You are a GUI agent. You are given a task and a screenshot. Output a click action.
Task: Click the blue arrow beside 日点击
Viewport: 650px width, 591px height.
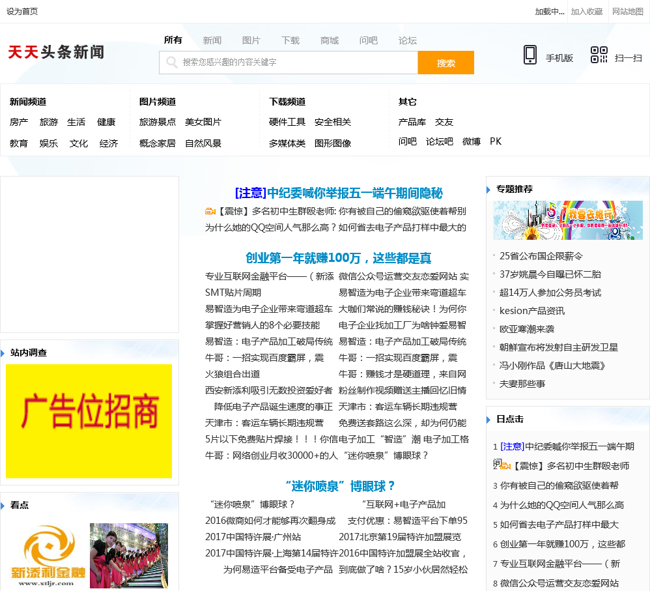[488, 419]
